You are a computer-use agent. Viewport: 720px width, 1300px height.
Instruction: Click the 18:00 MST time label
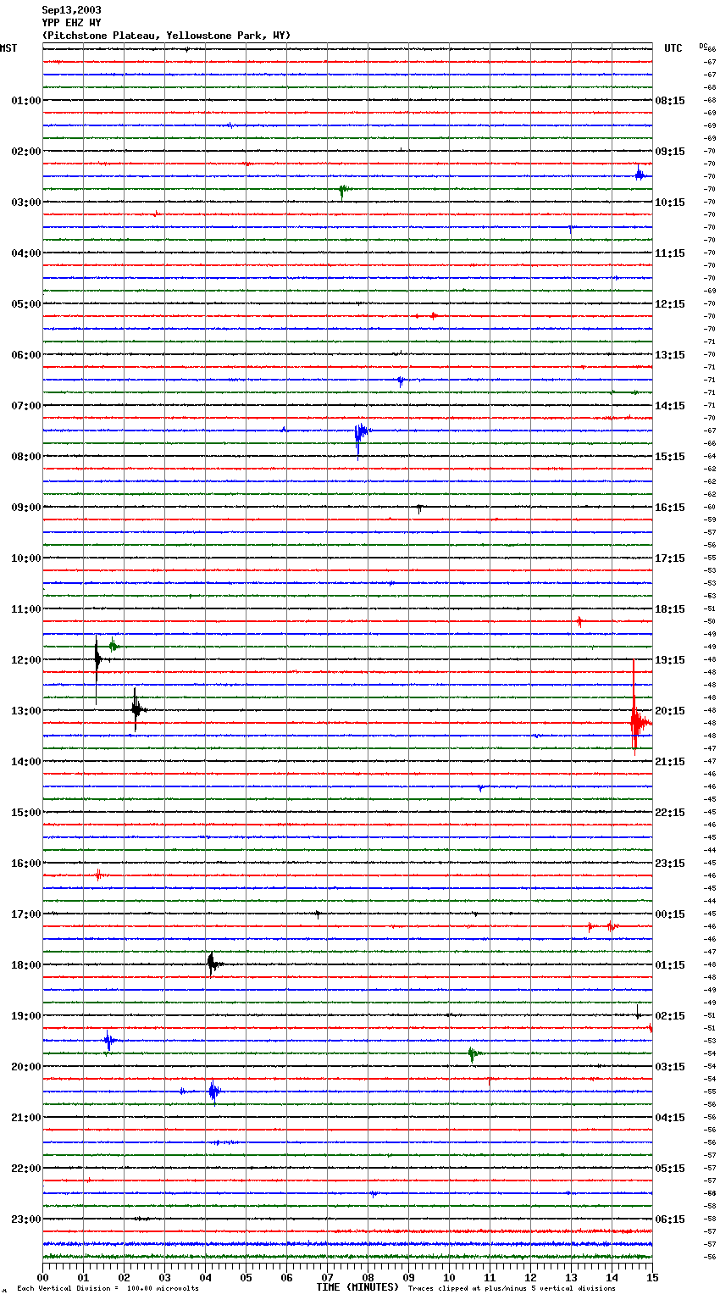[26, 965]
